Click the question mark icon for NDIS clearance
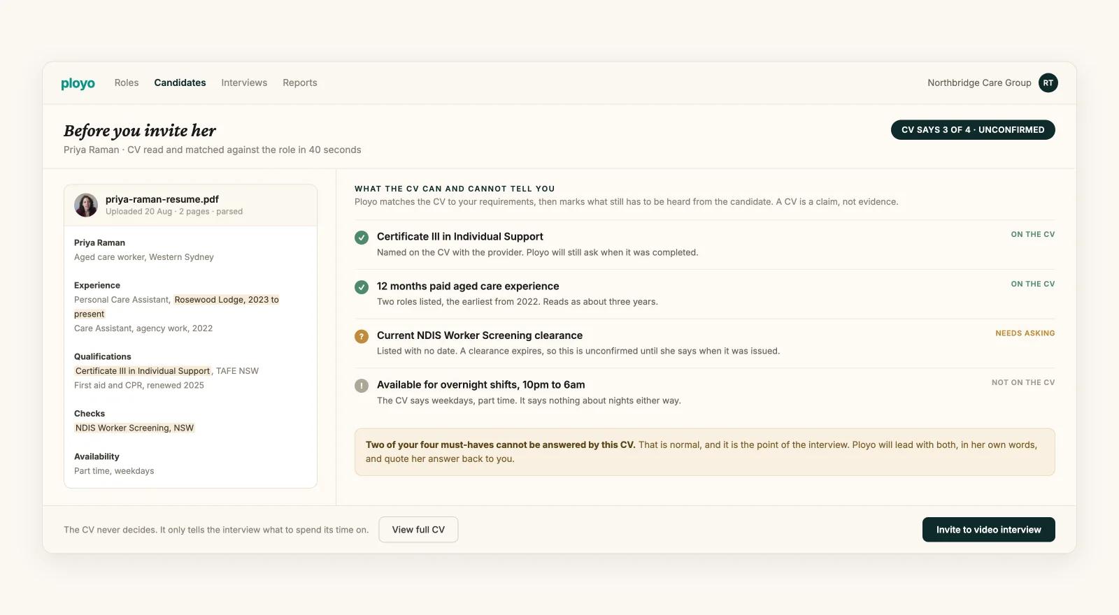1119x615 pixels. [x=362, y=336]
